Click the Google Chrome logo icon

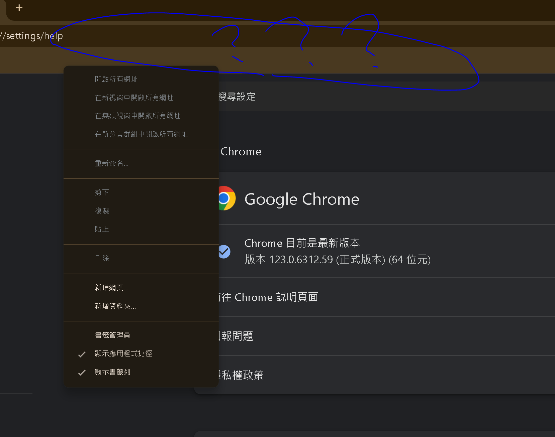tap(227, 198)
